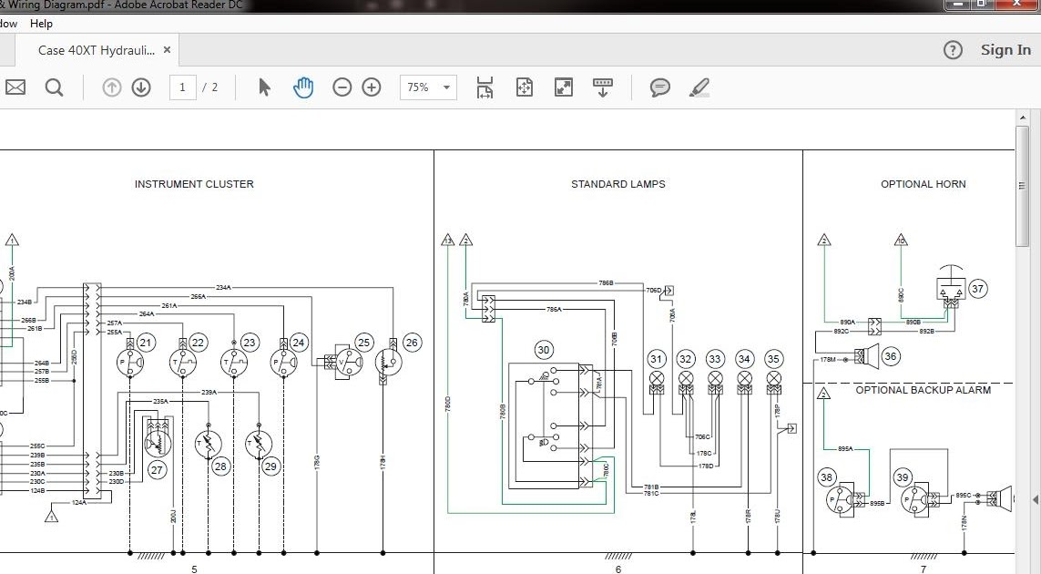Open the Help menu
This screenshot has height=574, width=1041.
41,24
